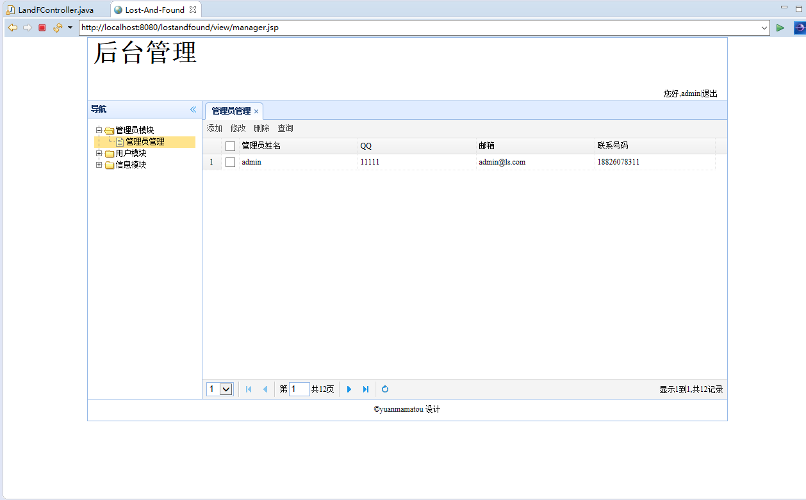Open the refresh icon dropdown arrow
Viewport: 806px width, 500px height.
(70, 28)
